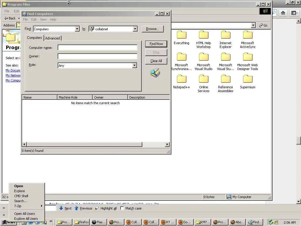Viewport: 301px width, 226px height.
Task: Choose Open in the context menu
Action: (27, 186)
